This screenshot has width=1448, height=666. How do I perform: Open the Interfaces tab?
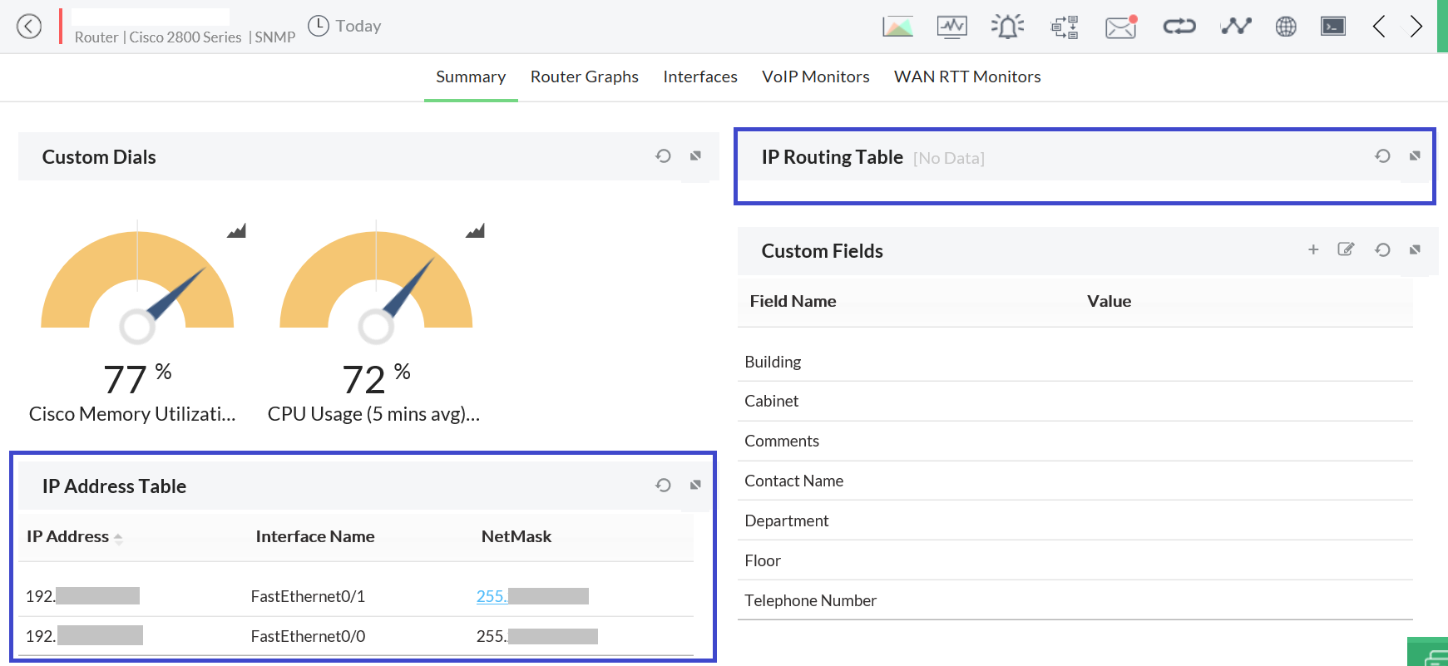tap(699, 76)
